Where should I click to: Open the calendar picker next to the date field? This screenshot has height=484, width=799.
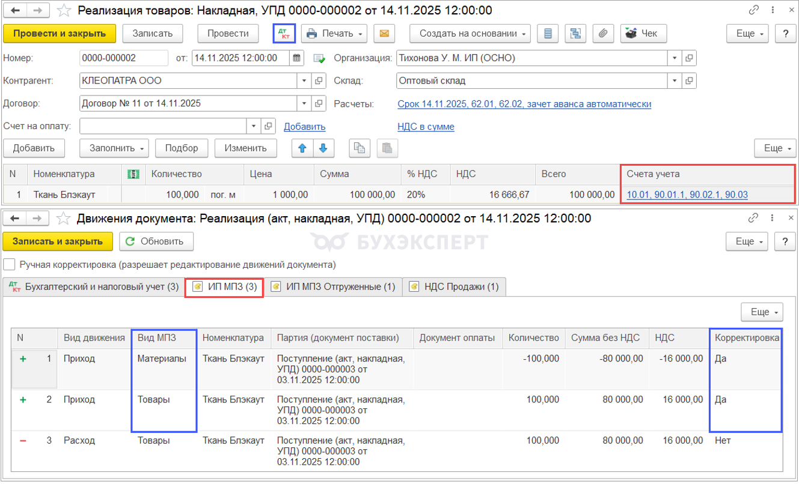(x=297, y=58)
